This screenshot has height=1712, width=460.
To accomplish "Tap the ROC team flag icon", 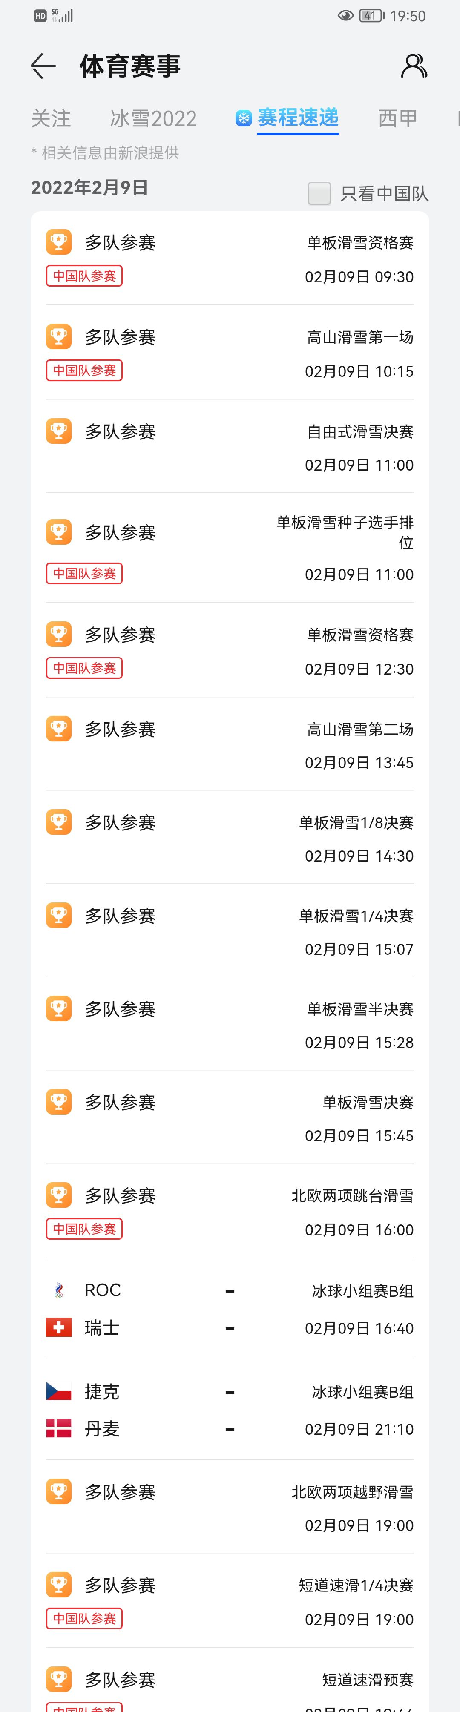I will tap(58, 1291).
